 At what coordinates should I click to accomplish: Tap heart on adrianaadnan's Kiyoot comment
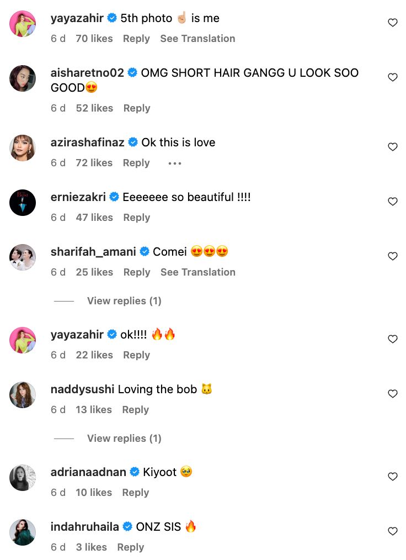coord(393,477)
